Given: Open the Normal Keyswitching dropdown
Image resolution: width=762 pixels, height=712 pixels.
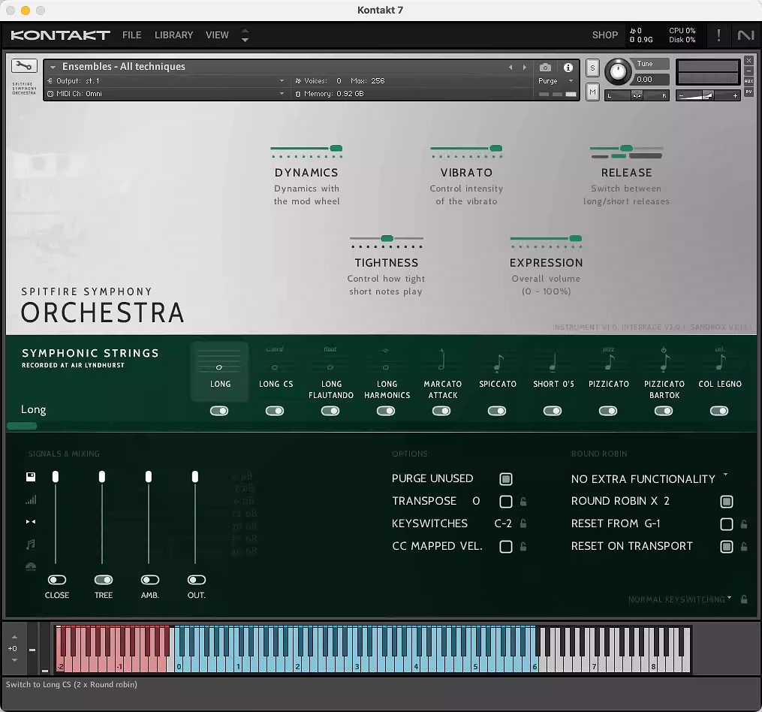Looking at the screenshot, I should [680, 599].
